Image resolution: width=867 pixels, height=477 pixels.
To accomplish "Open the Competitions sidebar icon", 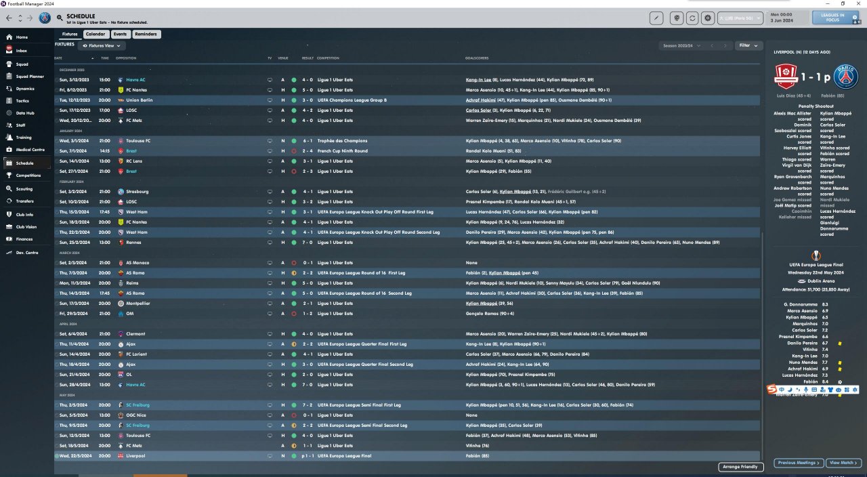I will click(x=9, y=175).
